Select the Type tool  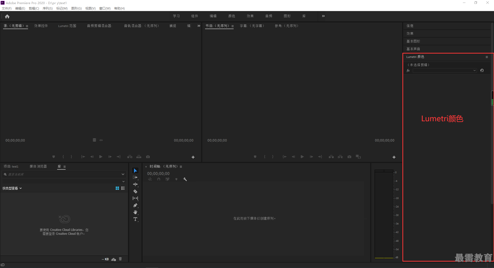135,219
